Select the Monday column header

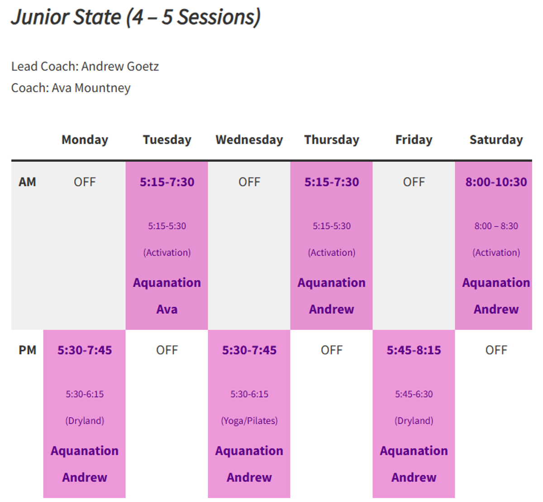[85, 140]
